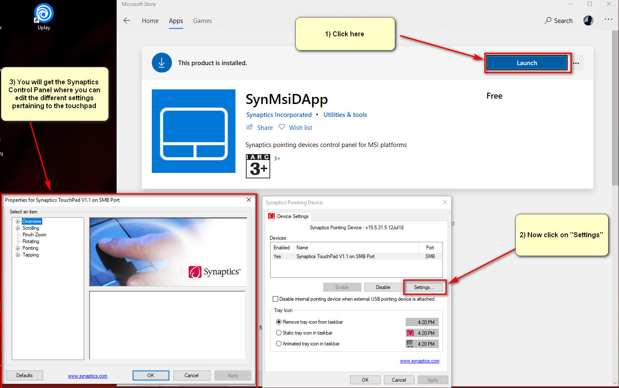The height and width of the screenshot is (388, 619).
Task: Click Apply in the Properties window
Action: tap(233, 375)
